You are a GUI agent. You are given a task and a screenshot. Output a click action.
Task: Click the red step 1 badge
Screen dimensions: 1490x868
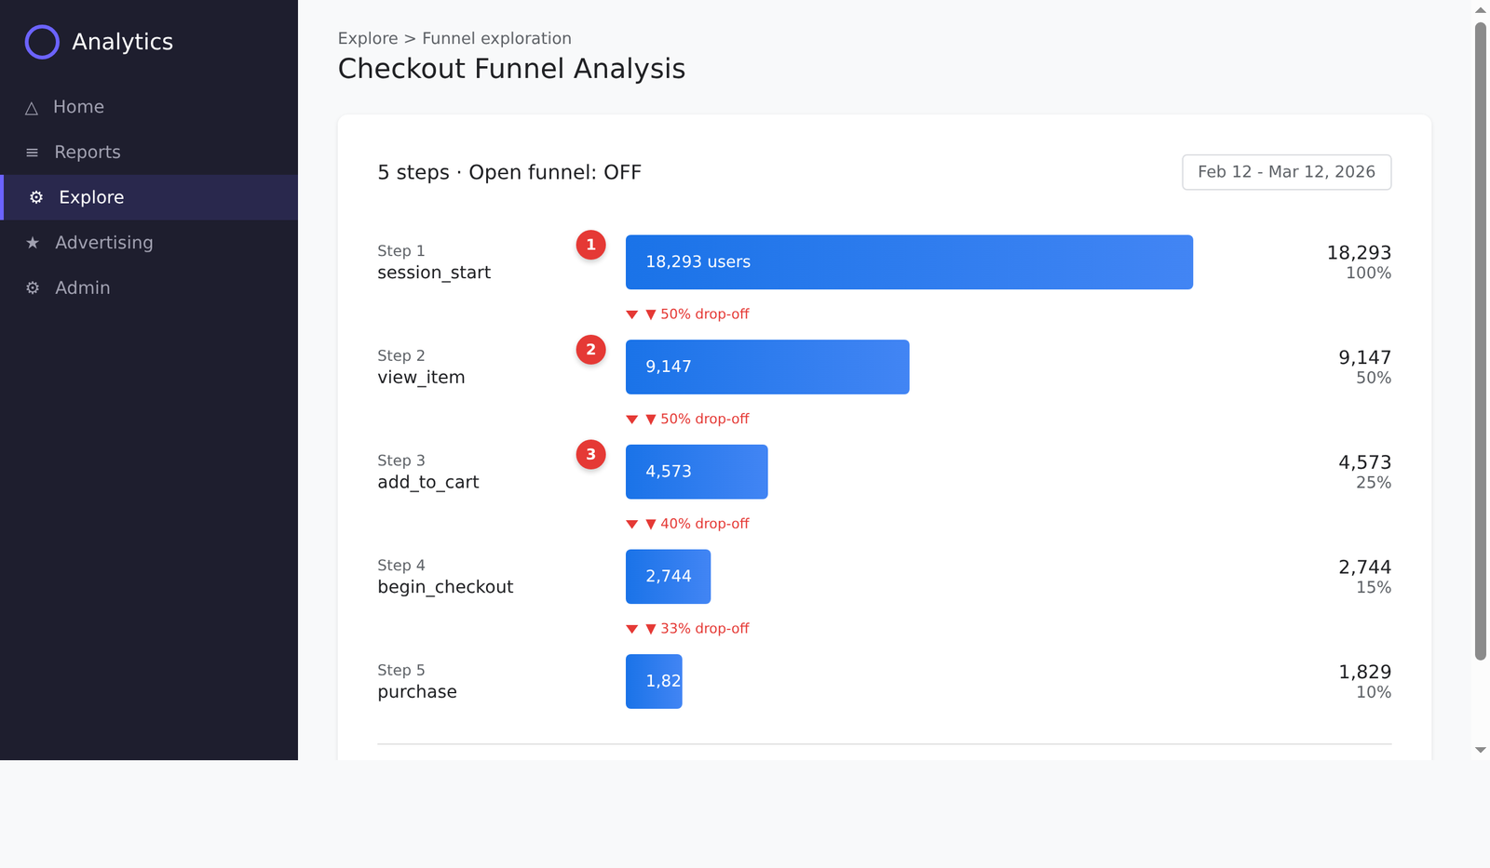(589, 245)
